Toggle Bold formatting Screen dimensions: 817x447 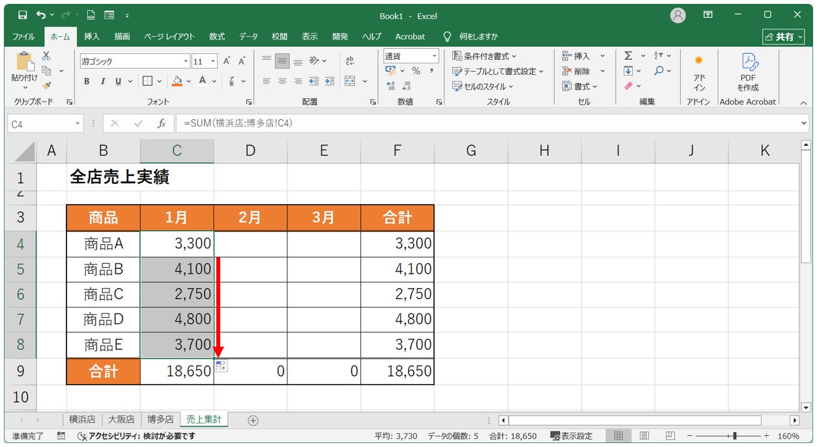point(87,81)
